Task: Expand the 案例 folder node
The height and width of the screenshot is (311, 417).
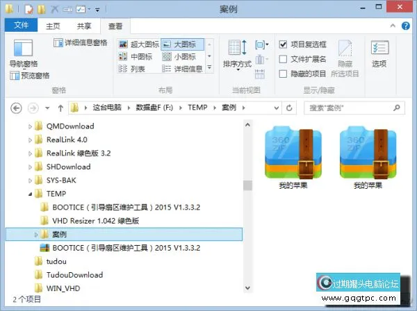Action: coord(36,235)
